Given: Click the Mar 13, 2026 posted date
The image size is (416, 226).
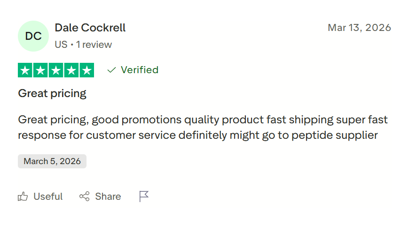Looking at the screenshot, I should click(x=359, y=28).
